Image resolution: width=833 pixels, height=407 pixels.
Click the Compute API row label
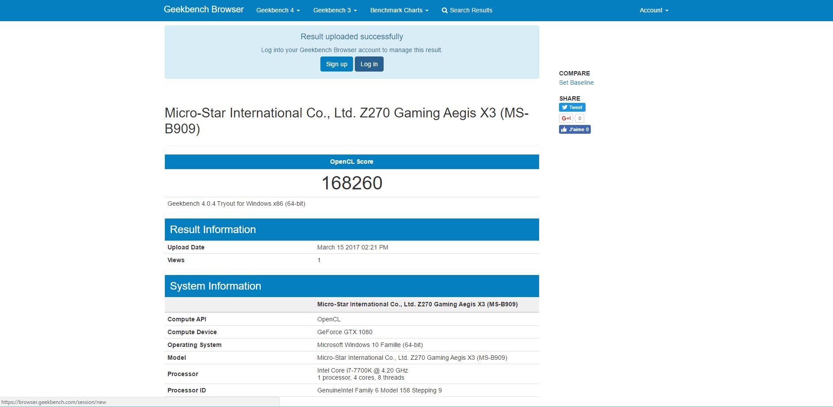pyautogui.click(x=187, y=319)
